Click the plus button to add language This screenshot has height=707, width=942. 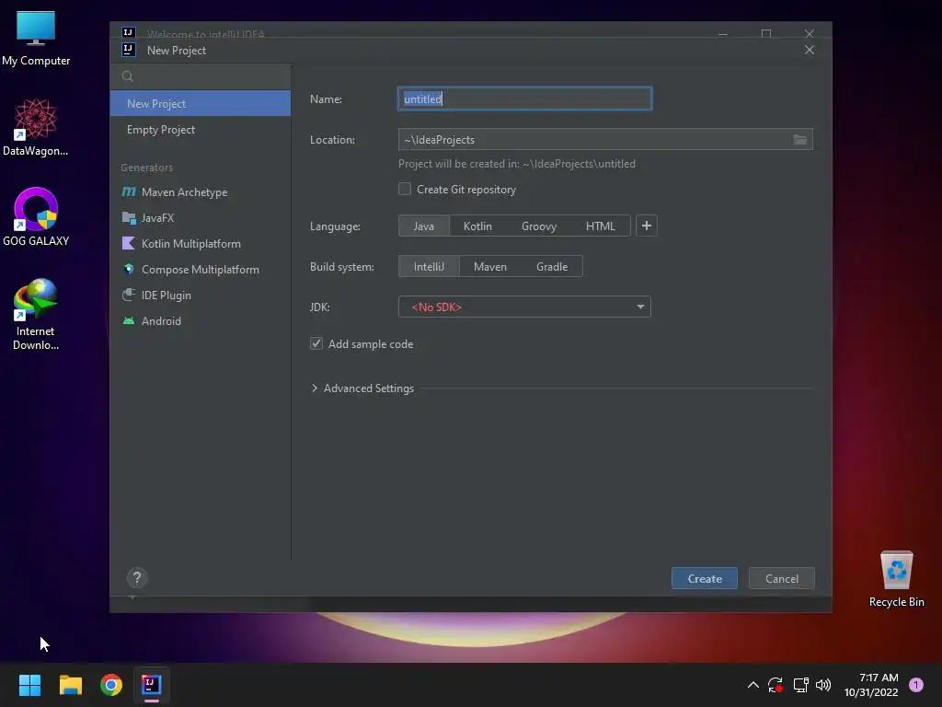tap(647, 226)
